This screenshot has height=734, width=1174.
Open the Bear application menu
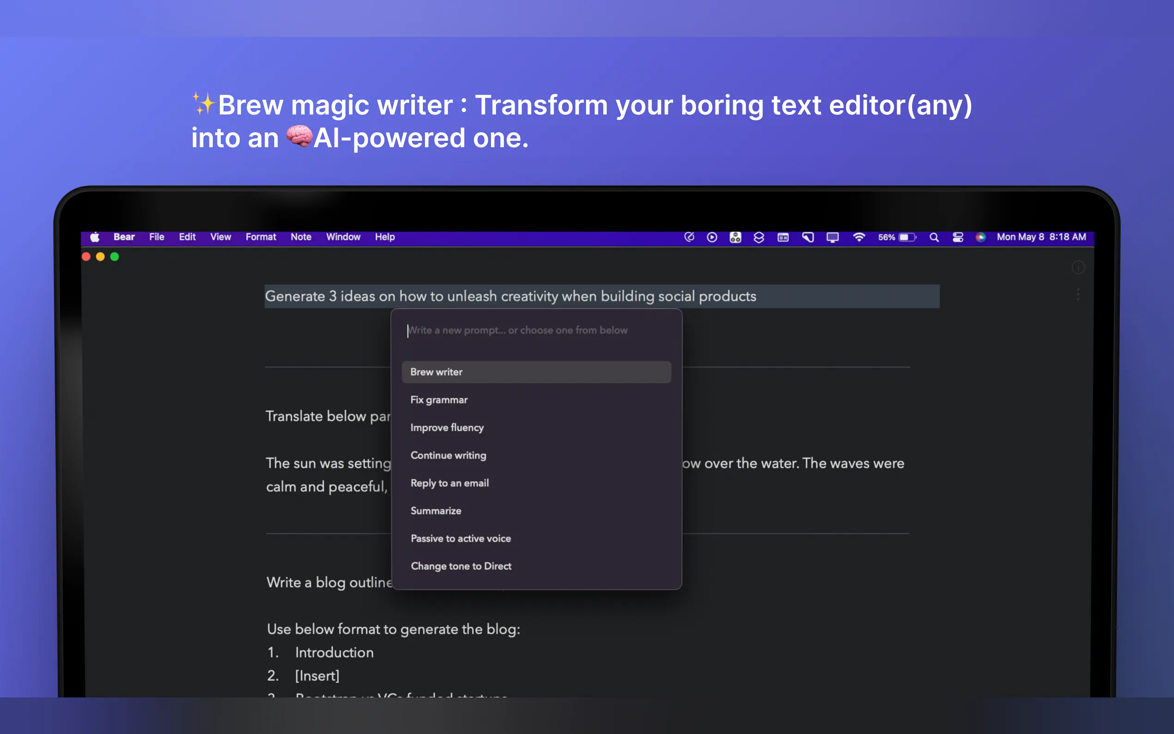(124, 237)
